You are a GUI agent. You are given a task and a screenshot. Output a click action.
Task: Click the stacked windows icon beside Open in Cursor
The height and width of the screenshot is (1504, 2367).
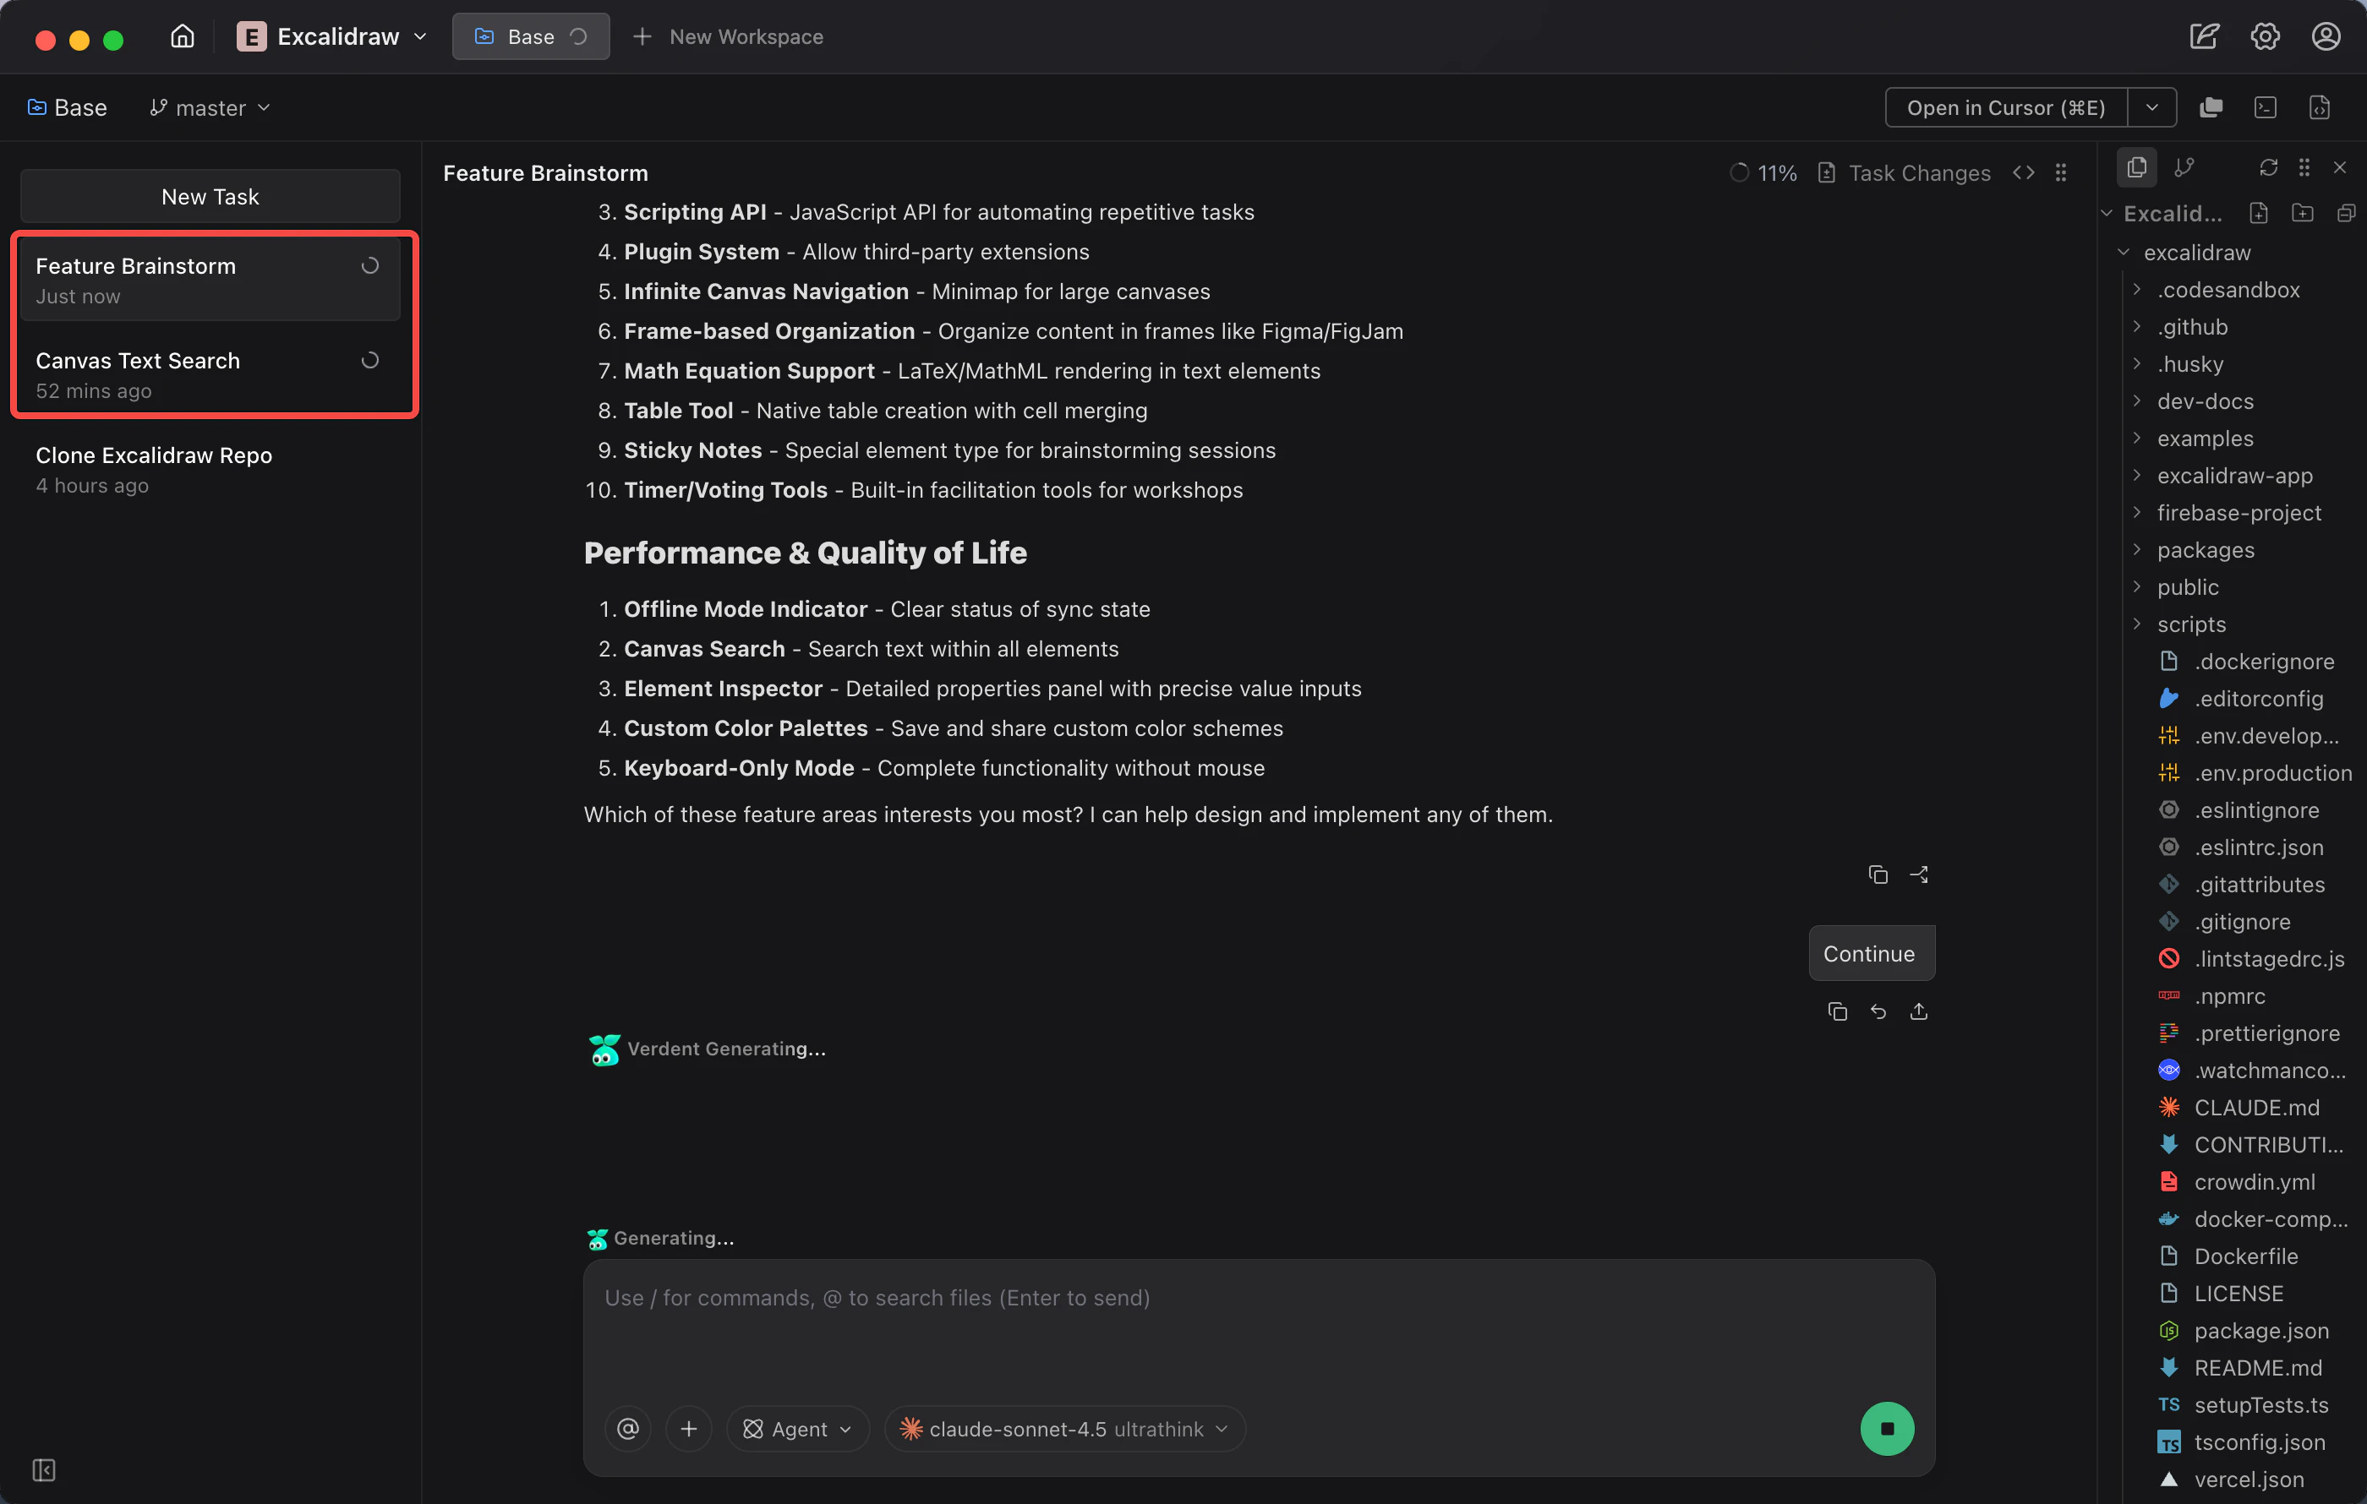pyautogui.click(x=2211, y=107)
